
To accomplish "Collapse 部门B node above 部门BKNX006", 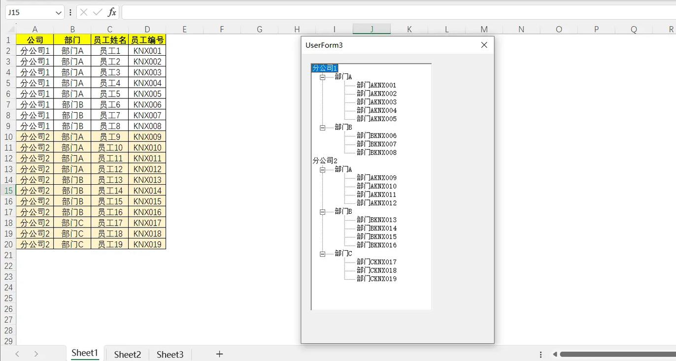I will pos(323,128).
